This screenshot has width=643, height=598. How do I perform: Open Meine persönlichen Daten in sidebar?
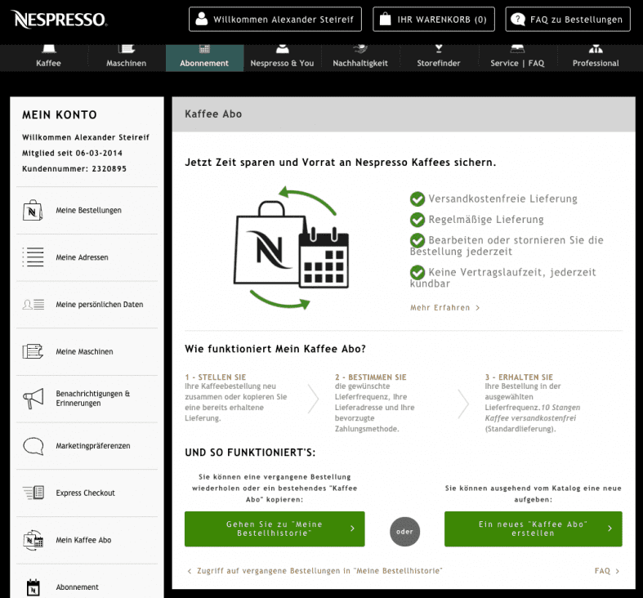pyautogui.click(x=87, y=305)
